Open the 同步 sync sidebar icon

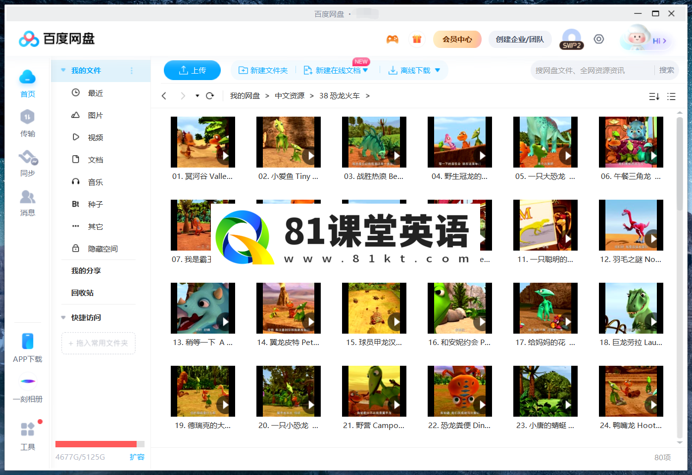(28, 157)
